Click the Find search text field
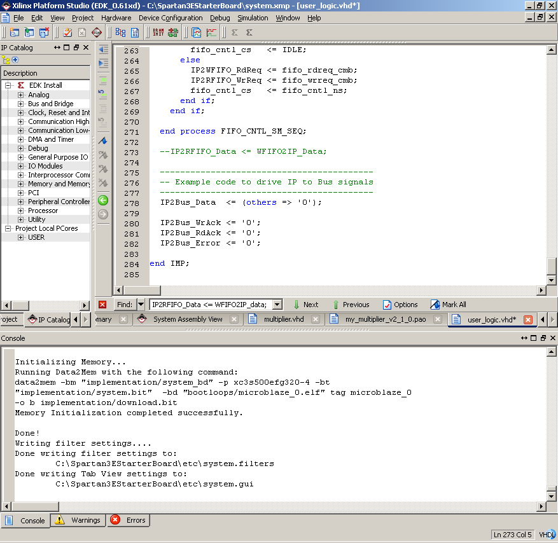This screenshot has width=558, height=543. click(x=211, y=305)
